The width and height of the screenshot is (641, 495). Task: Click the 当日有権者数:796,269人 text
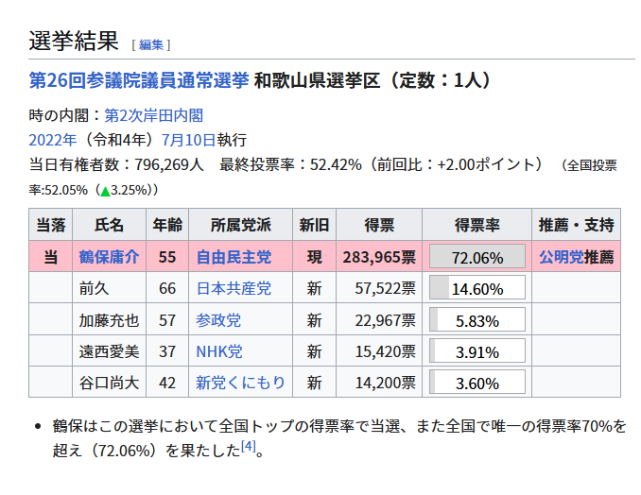(116, 164)
